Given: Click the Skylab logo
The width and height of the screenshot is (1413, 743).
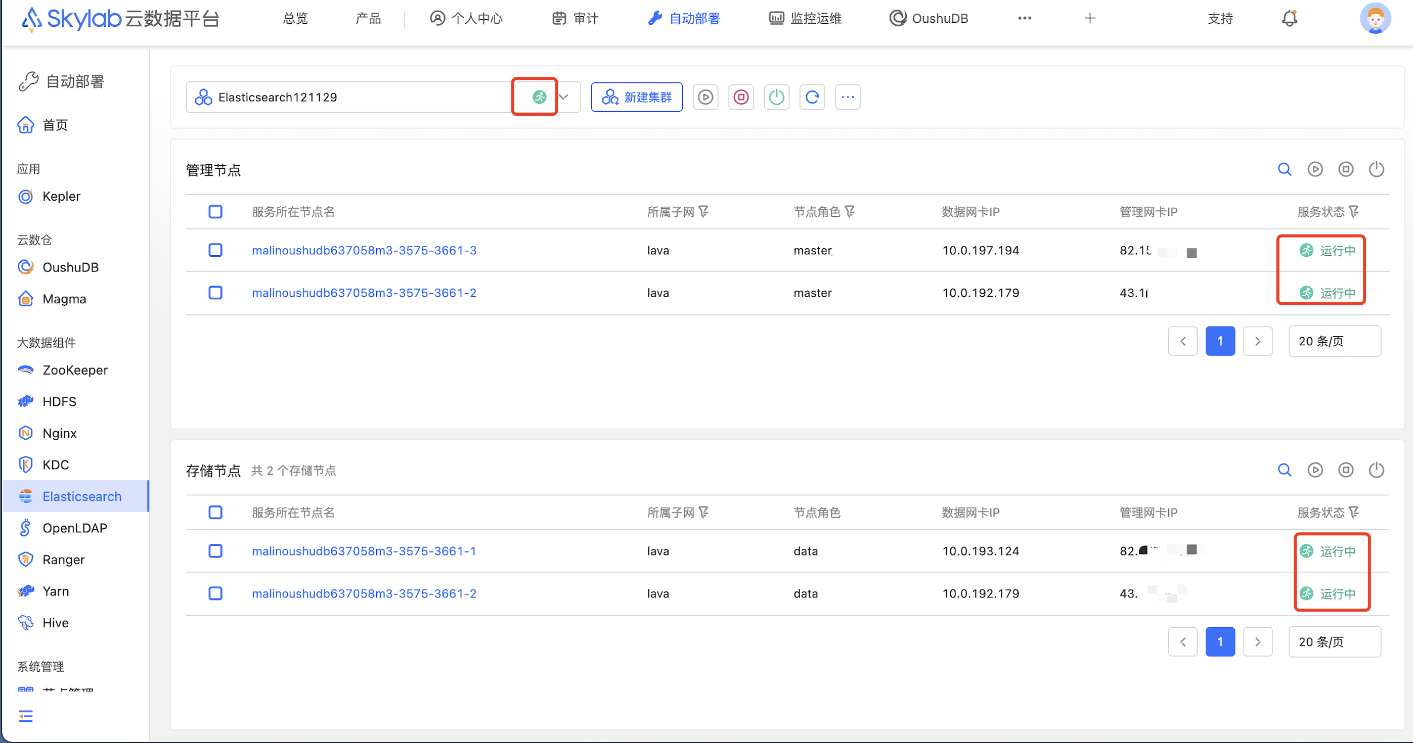Looking at the screenshot, I should click(x=120, y=19).
